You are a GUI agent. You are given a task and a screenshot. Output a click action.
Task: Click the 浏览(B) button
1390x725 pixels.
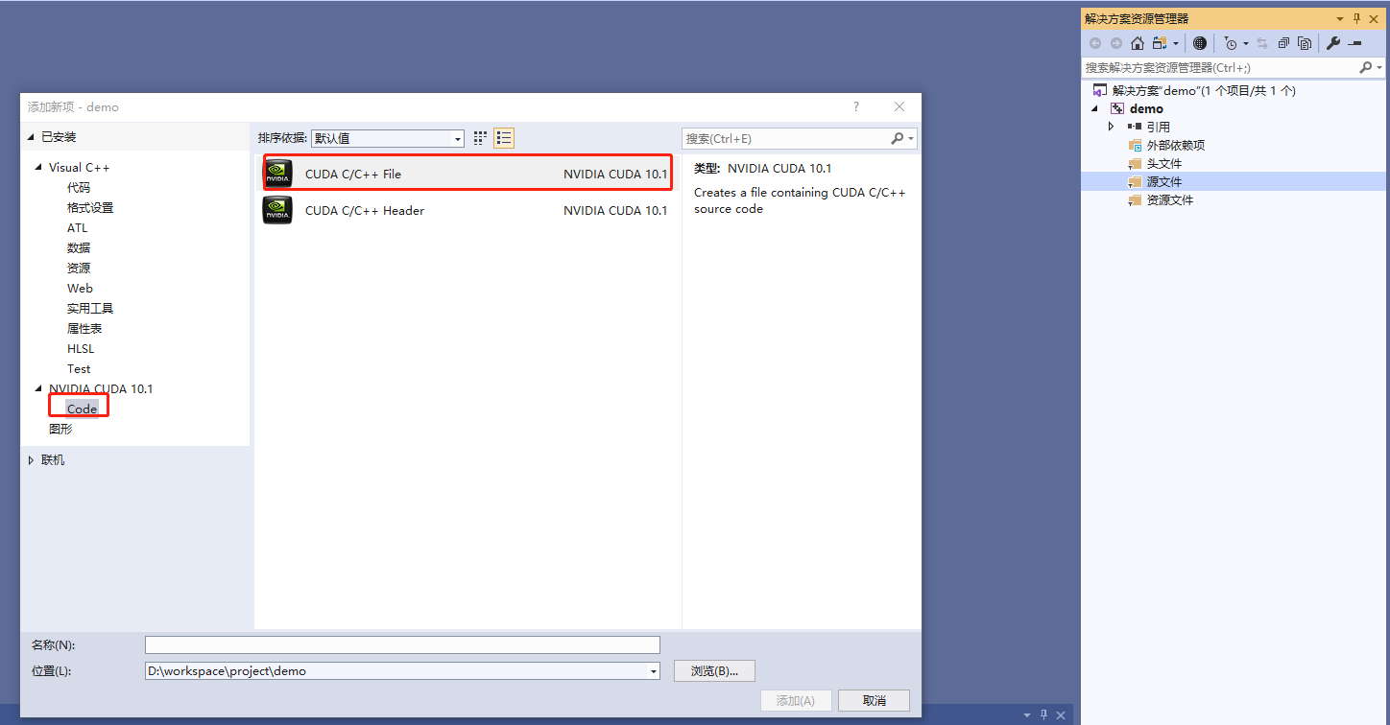[713, 670]
